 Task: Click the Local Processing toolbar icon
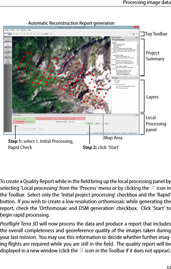coord(21,34)
